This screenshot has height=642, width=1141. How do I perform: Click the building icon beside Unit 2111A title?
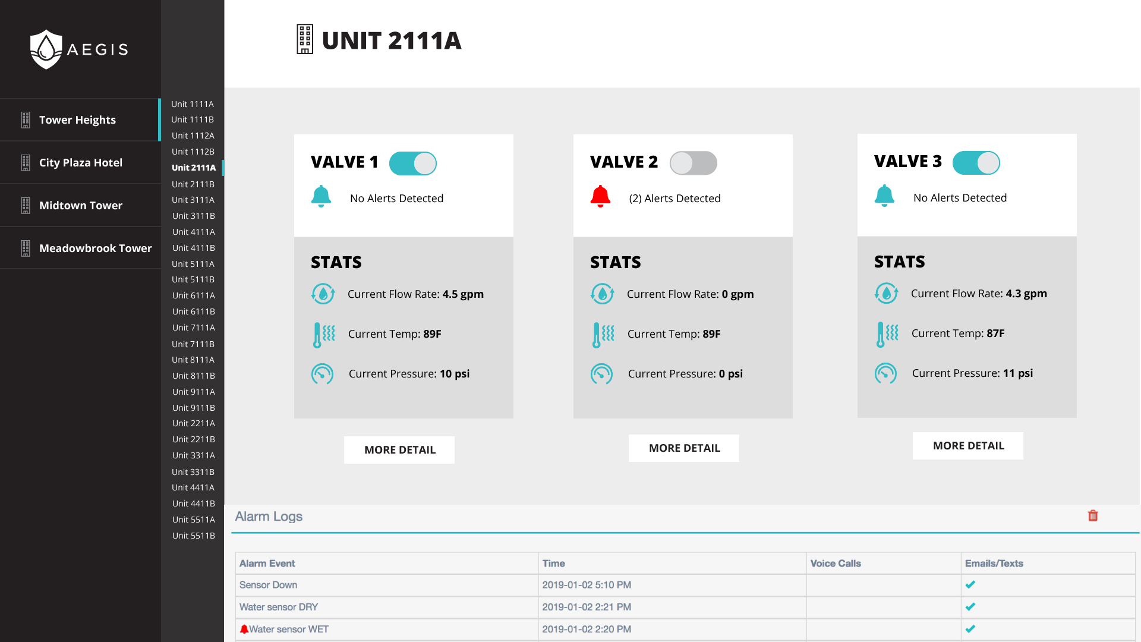point(305,40)
